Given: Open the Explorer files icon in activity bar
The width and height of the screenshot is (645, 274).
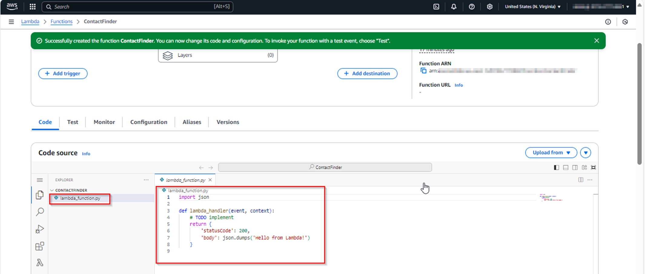Looking at the screenshot, I should pyautogui.click(x=40, y=195).
